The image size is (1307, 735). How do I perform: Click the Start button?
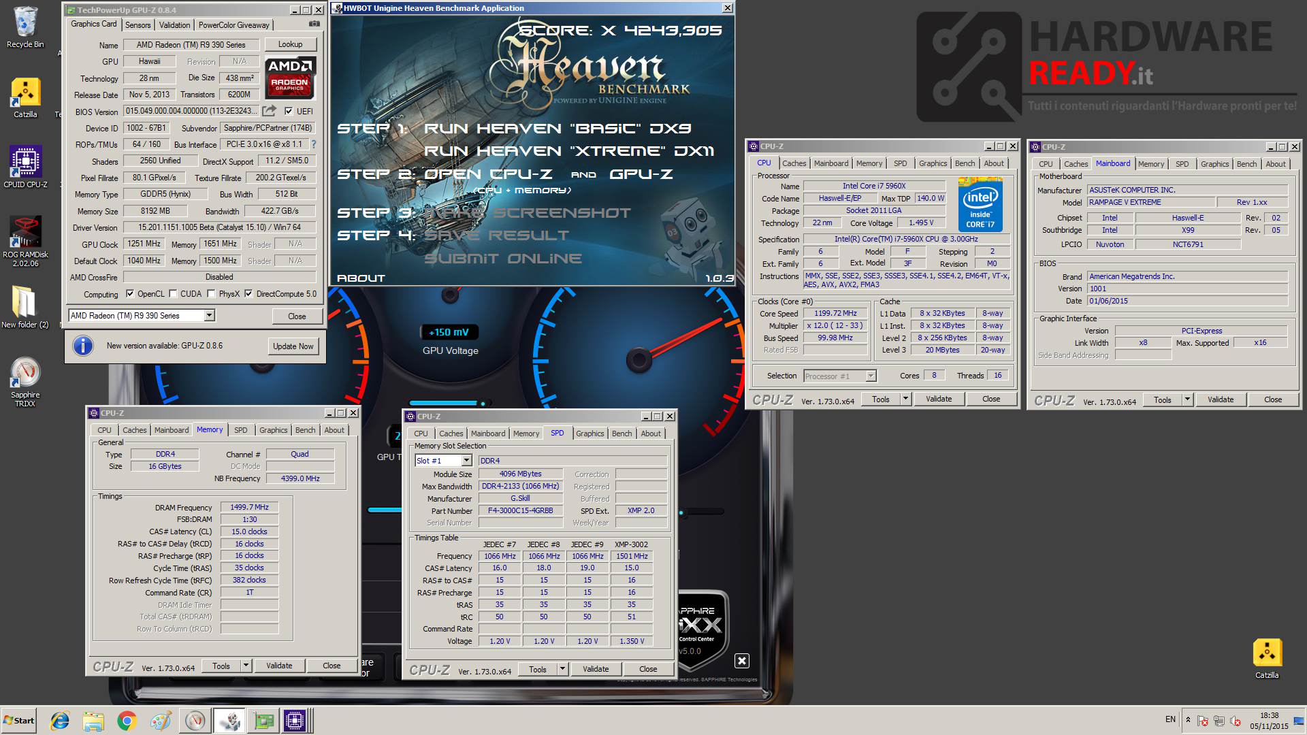(x=19, y=720)
